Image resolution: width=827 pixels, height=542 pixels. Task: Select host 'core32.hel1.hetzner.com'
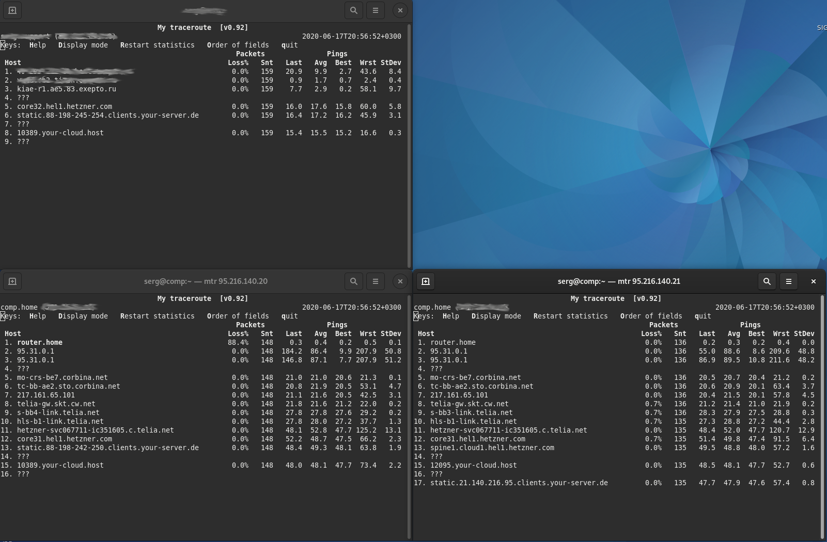point(65,106)
